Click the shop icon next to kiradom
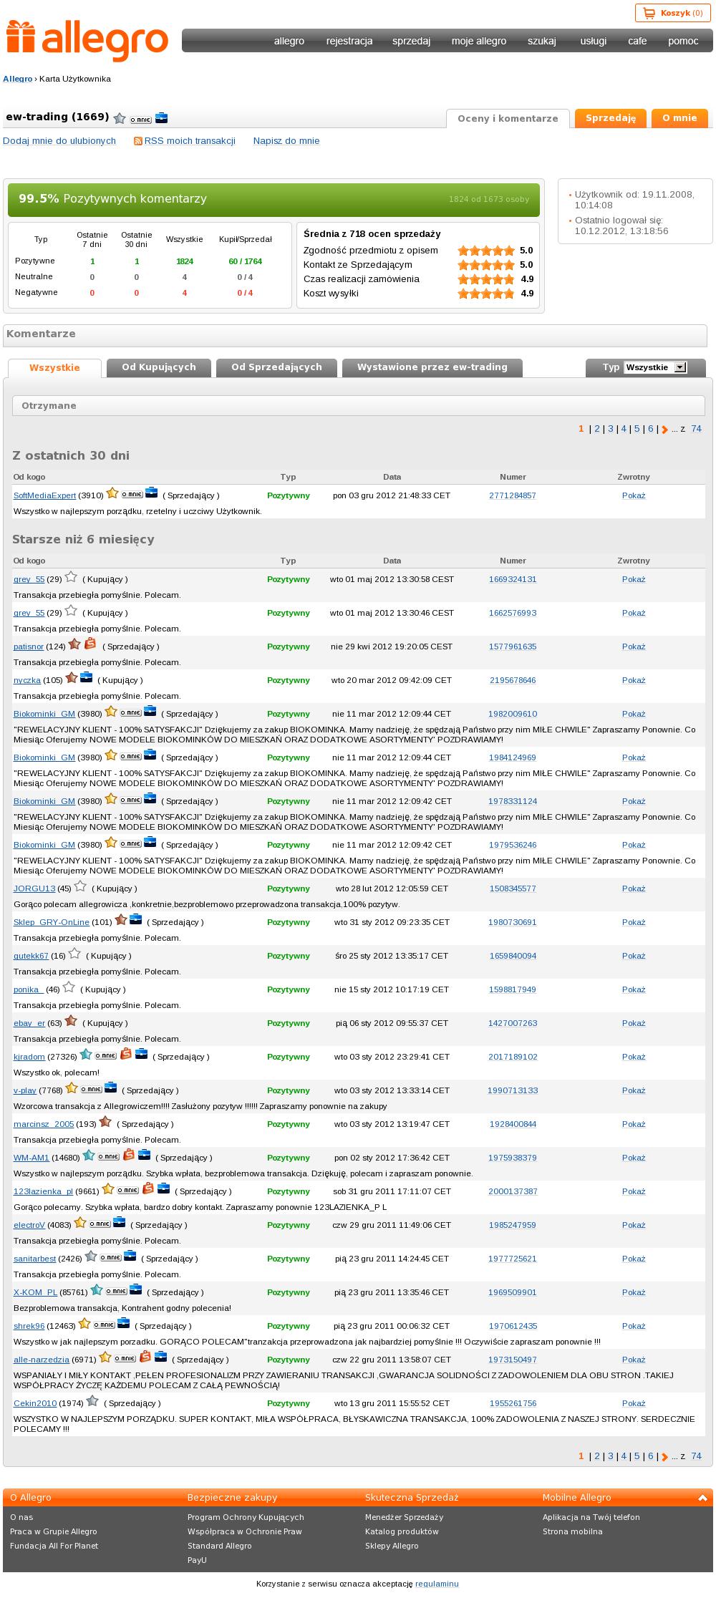The height and width of the screenshot is (1598, 716). (x=125, y=1054)
